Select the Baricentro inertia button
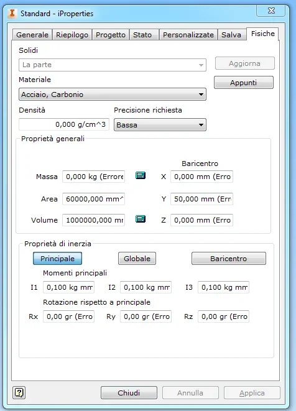The height and width of the screenshot is (411, 296). [229, 259]
